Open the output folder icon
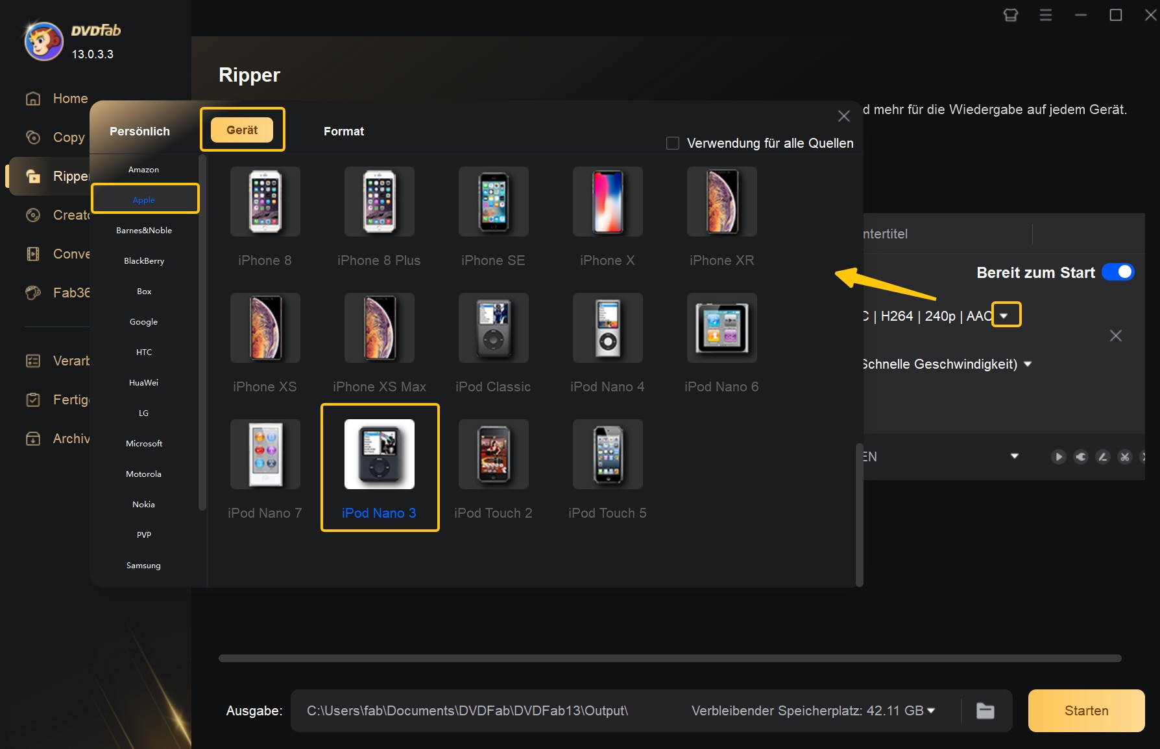The image size is (1160, 749). click(x=985, y=711)
